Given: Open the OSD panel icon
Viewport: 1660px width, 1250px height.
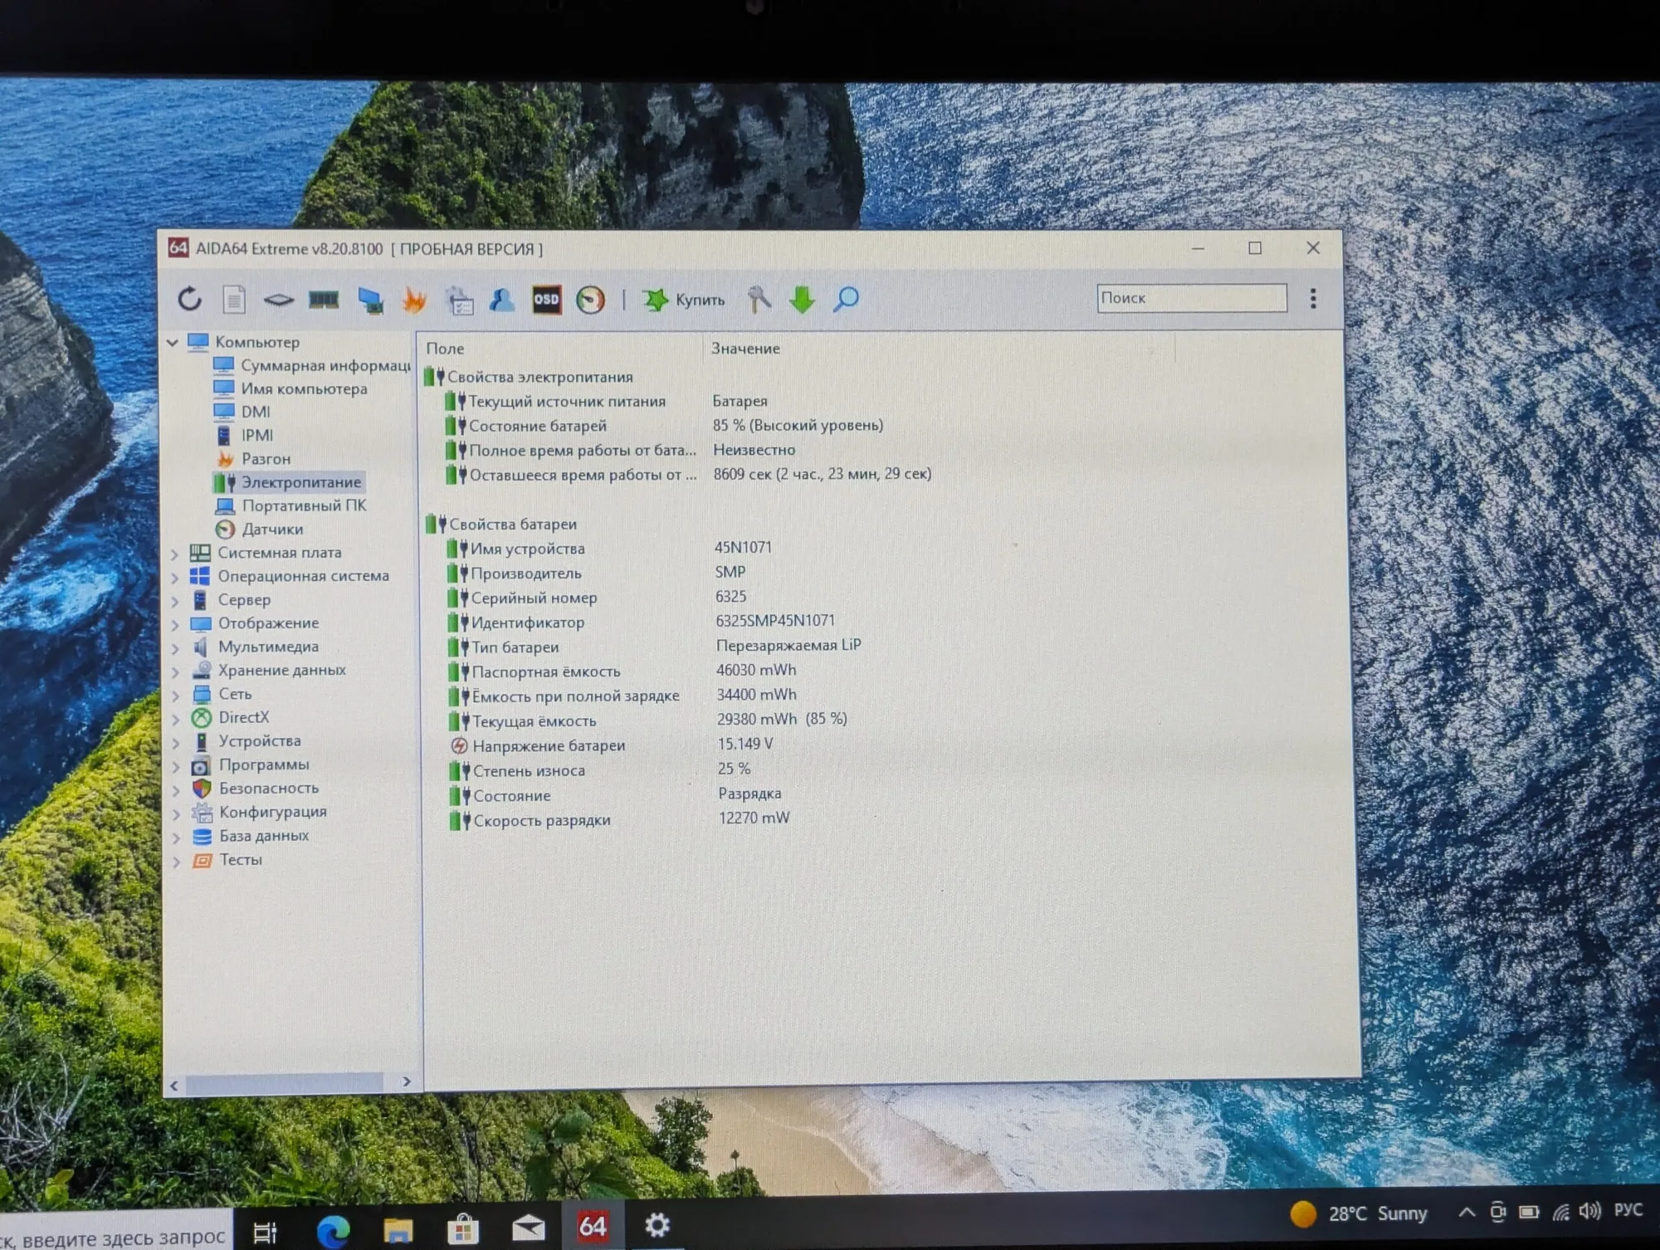Looking at the screenshot, I should [546, 300].
